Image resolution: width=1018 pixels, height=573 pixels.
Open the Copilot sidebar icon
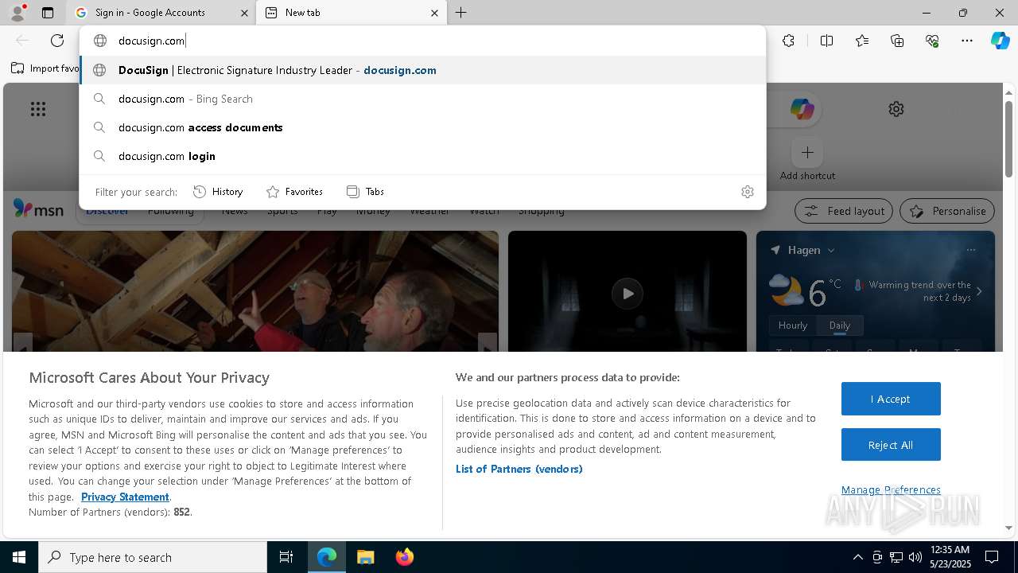1000,41
